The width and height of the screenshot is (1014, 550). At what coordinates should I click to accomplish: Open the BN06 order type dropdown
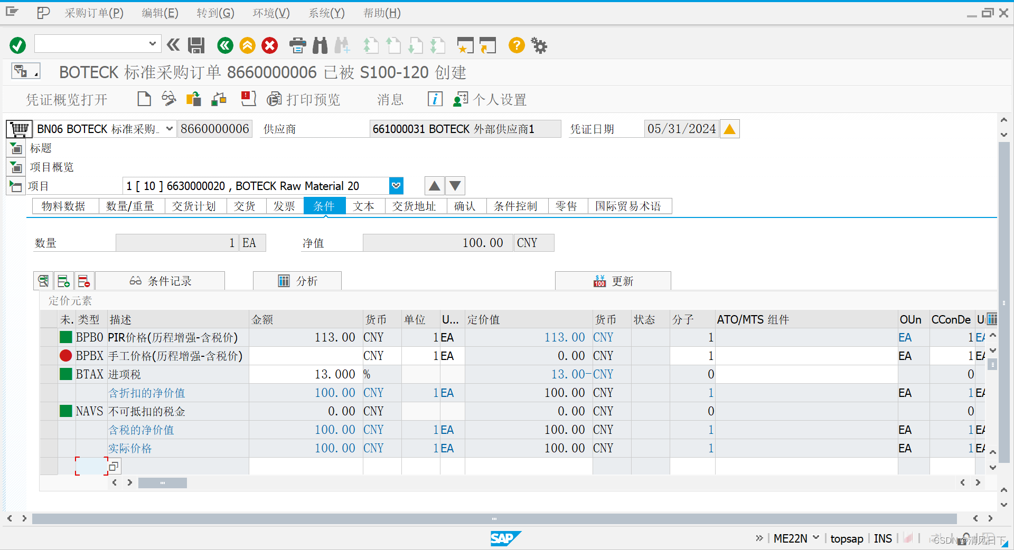click(168, 128)
